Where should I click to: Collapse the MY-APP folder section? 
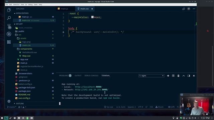(x=19, y=24)
